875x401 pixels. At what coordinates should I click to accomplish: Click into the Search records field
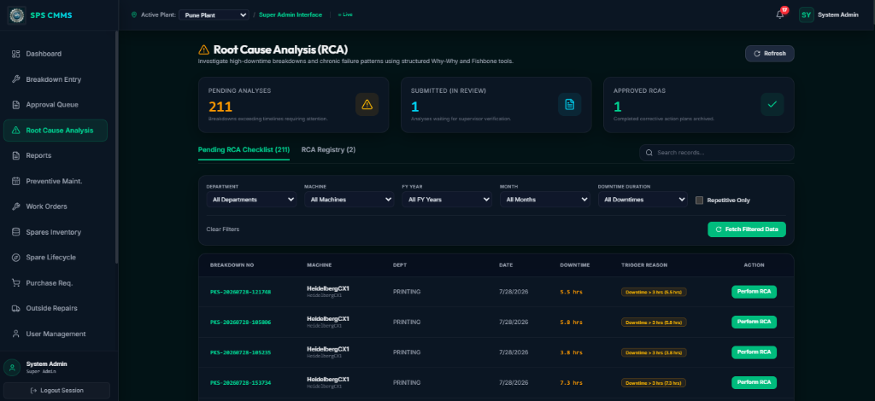717,153
